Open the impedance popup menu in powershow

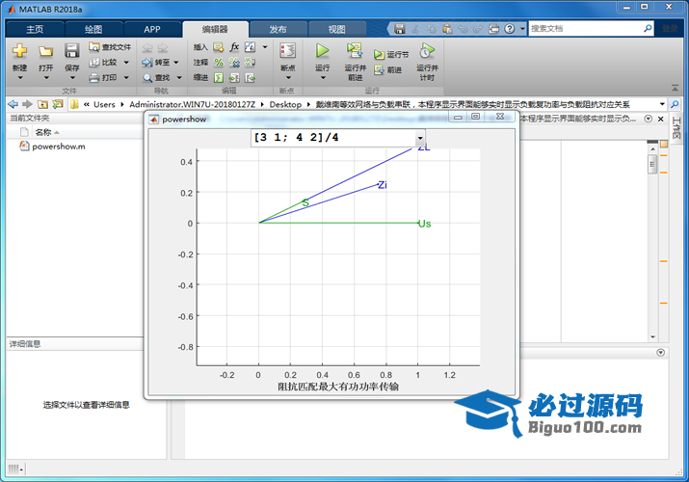pyautogui.click(x=337, y=138)
